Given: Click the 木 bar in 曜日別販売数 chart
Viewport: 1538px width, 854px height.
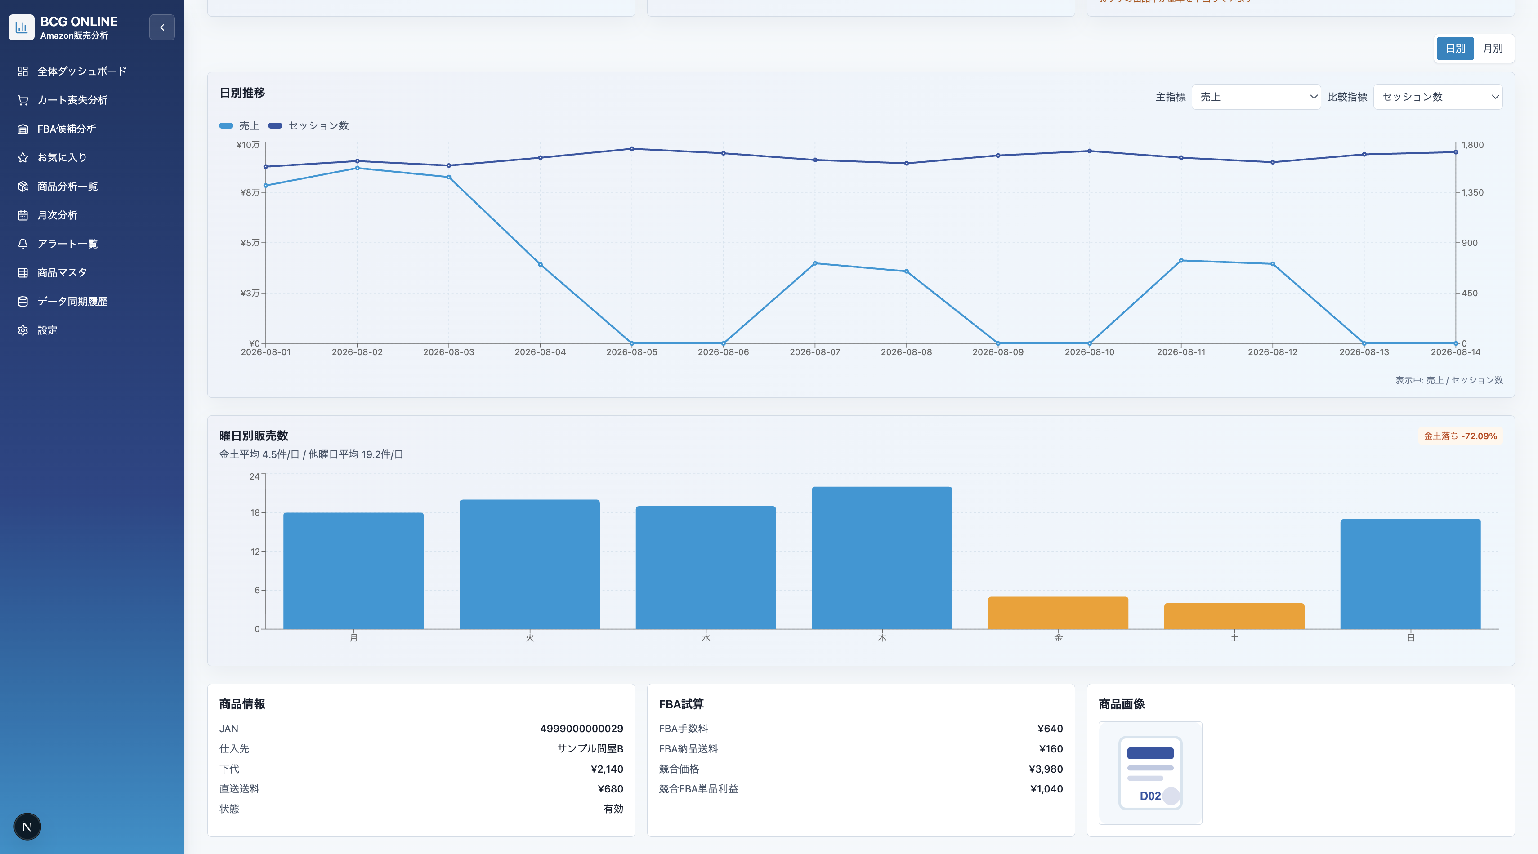Looking at the screenshot, I should 882,557.
